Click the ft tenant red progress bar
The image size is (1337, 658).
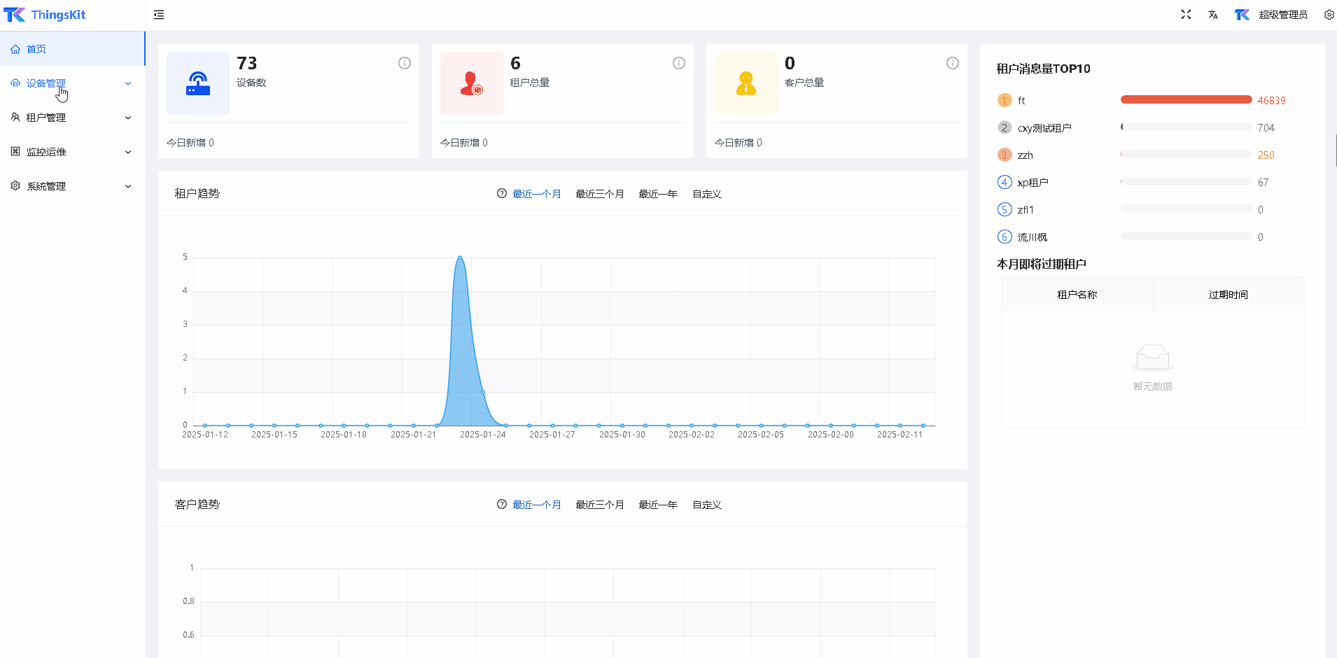click(x=1186, y=100)
